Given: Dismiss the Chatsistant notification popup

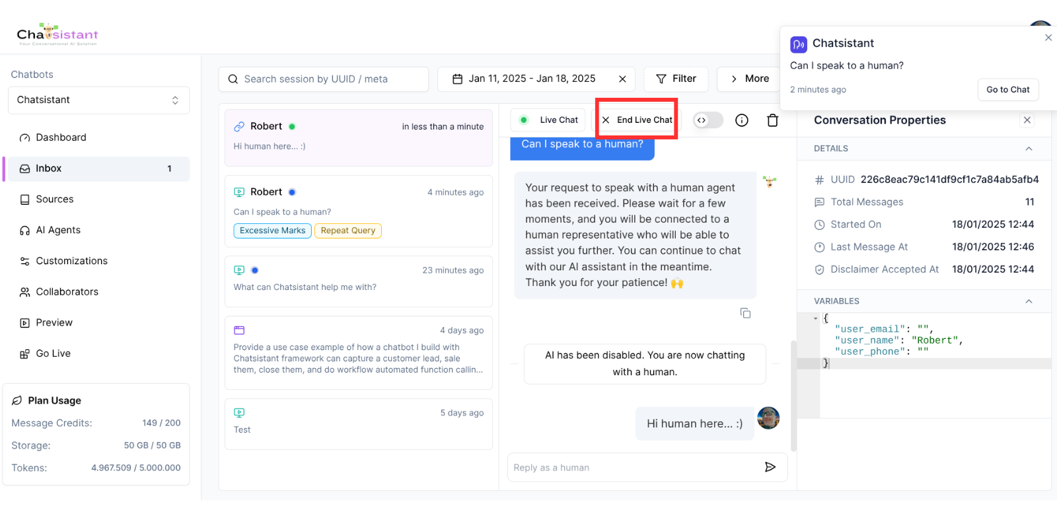Looking at the screenshot, I should tap(1048, 38).
